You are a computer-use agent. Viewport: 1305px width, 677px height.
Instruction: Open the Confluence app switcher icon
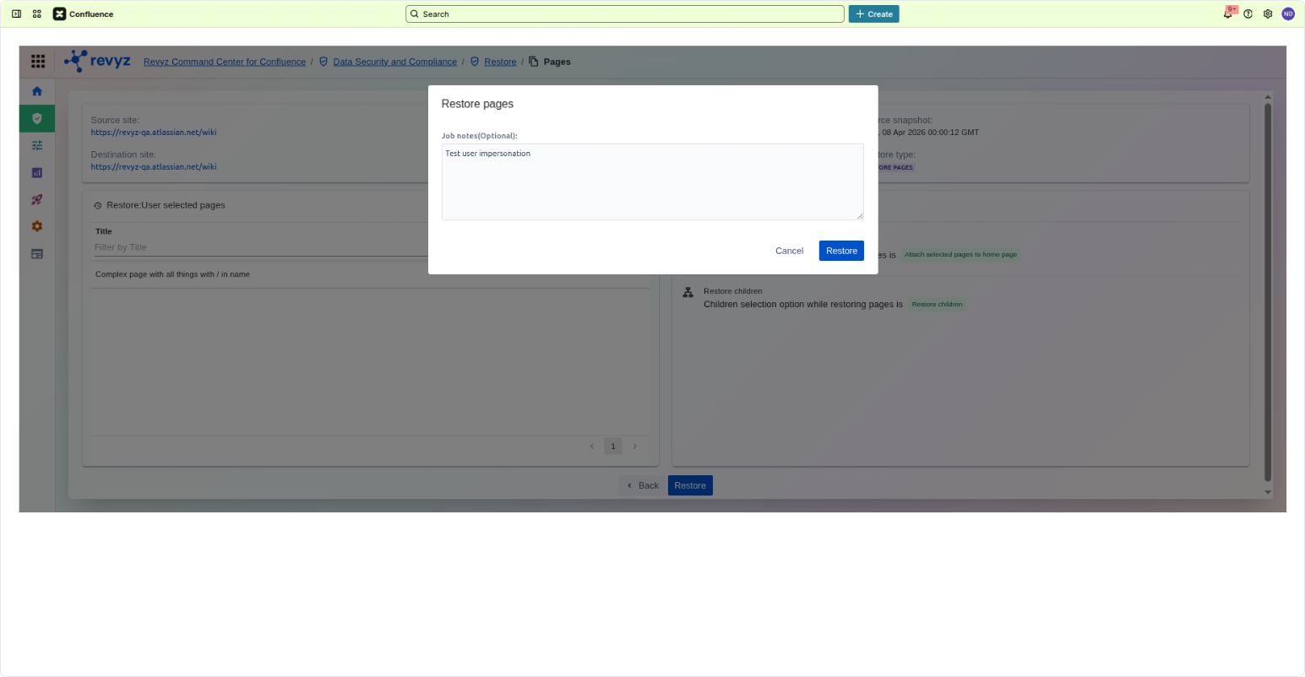click(37, 14)
